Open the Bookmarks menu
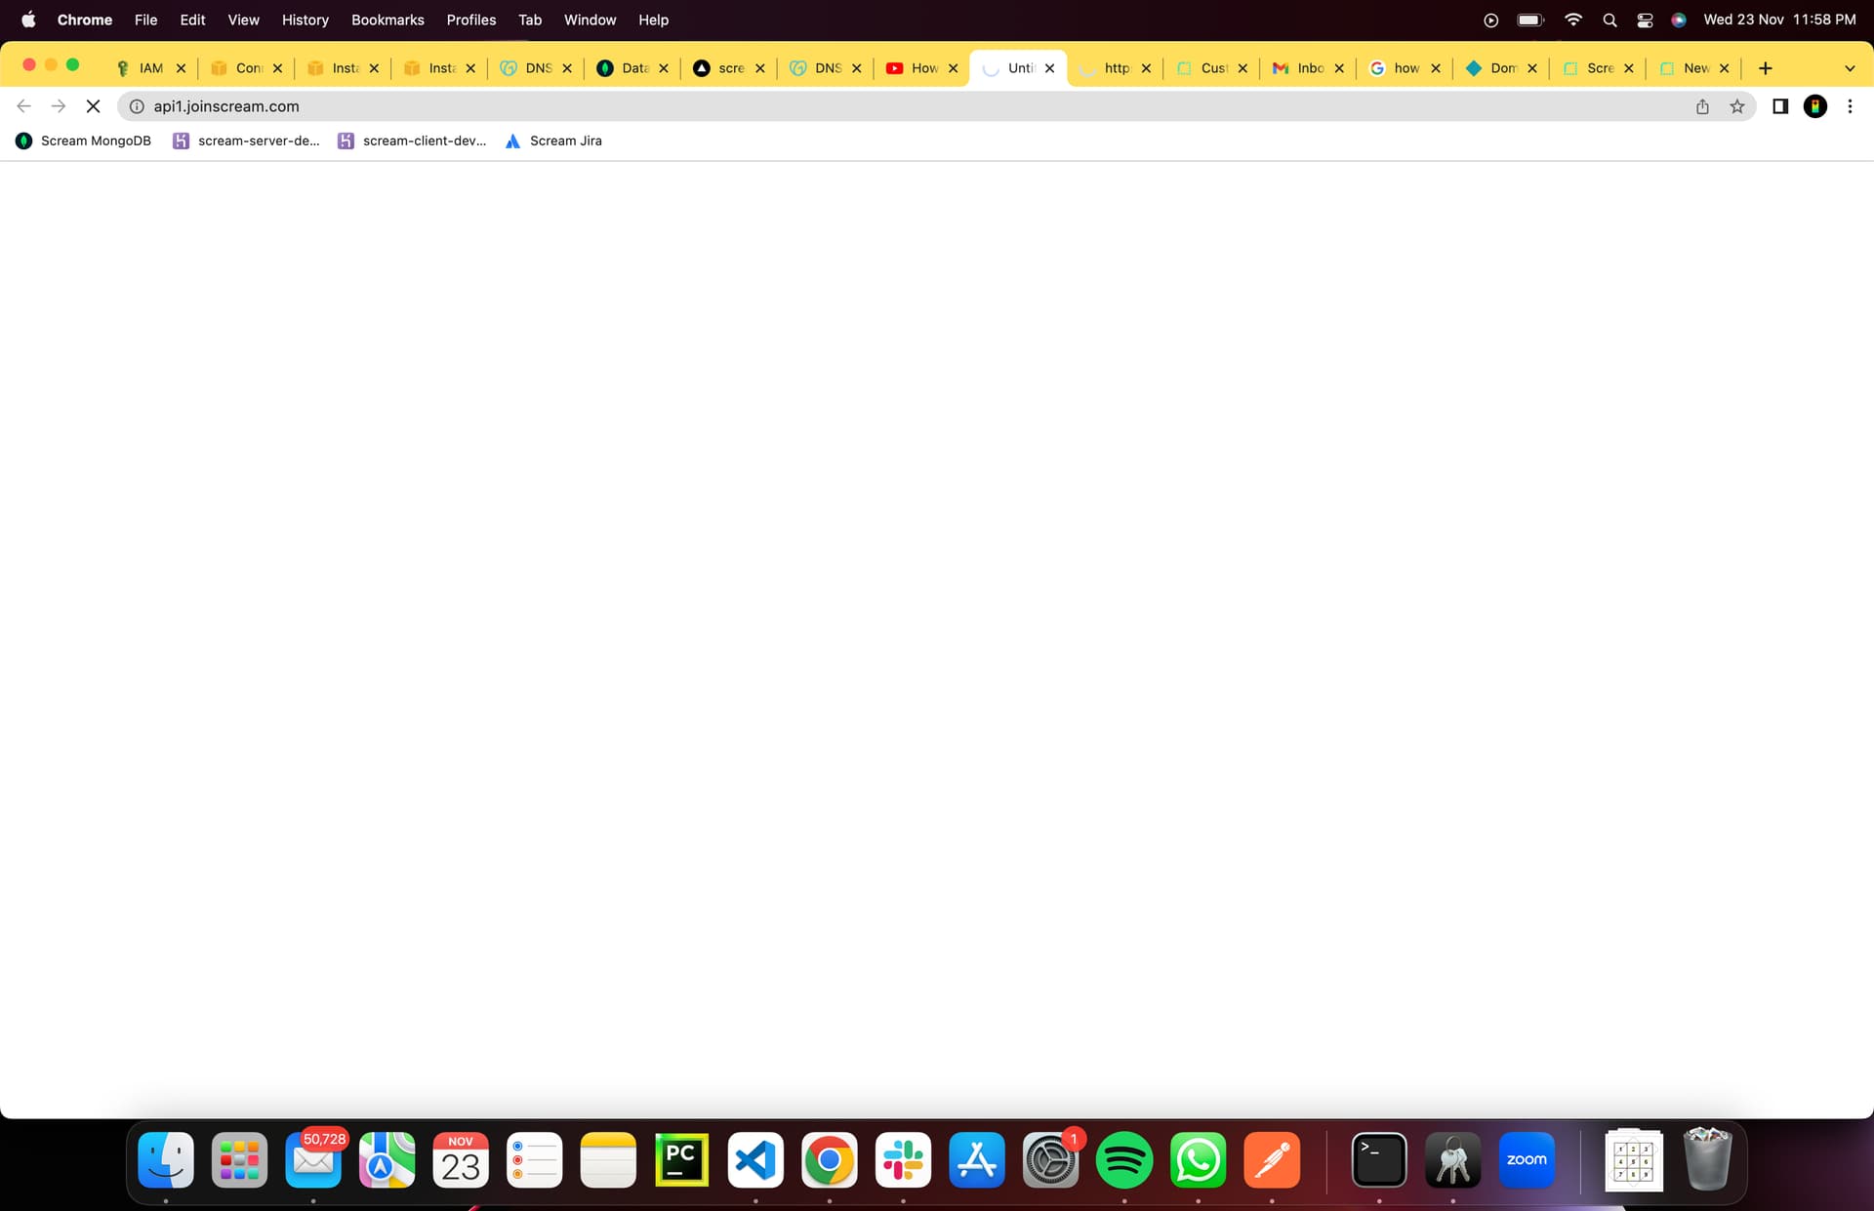This screenshot has height=1211, width=1874. [387, 20]
